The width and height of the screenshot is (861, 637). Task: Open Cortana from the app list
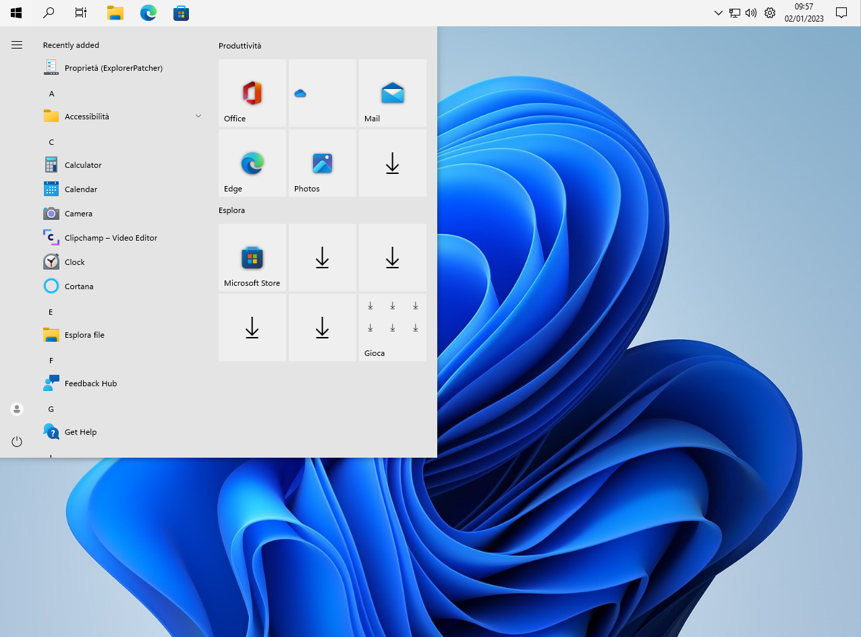(x=122, y=286)
